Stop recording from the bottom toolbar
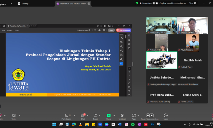Viewport: 213px width, 128px height. [151, 116]
